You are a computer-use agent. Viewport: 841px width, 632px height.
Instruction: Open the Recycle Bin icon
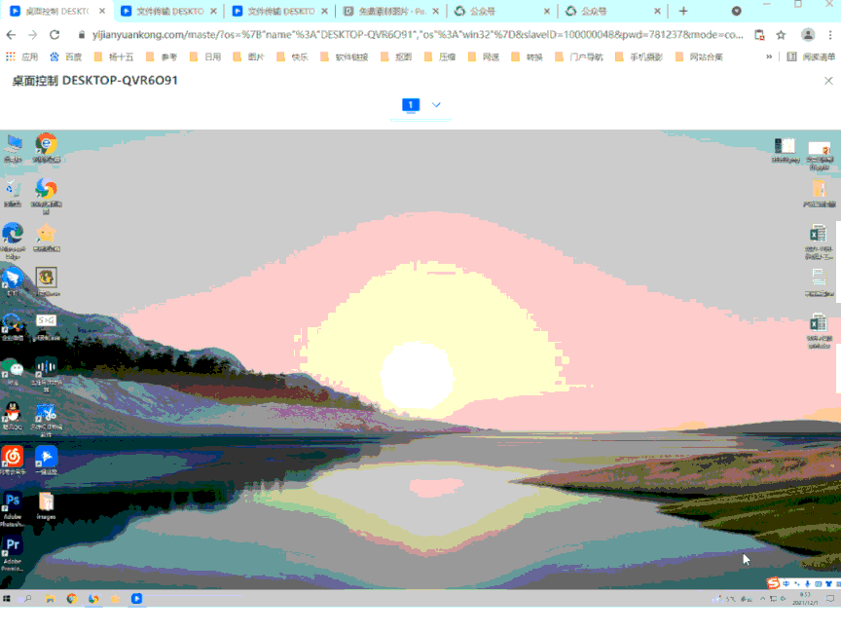pyautogui.click(x=13, y=189)
